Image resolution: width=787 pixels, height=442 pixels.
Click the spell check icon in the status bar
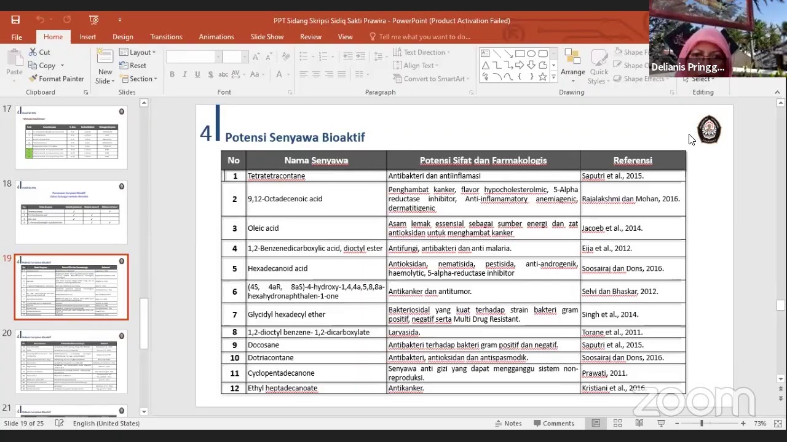[60, 424]
